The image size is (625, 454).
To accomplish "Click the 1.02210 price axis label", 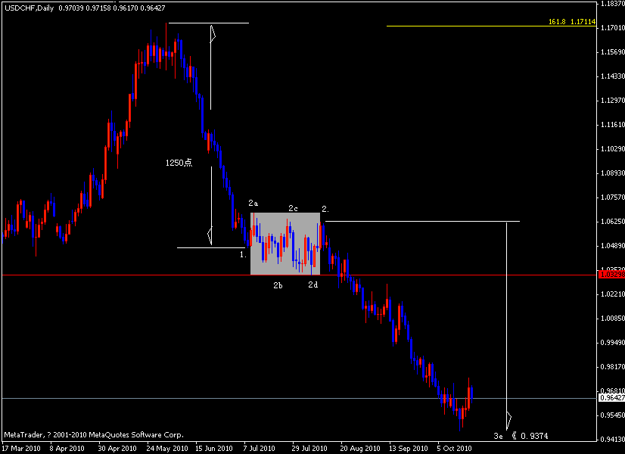I will coord(613,294).
